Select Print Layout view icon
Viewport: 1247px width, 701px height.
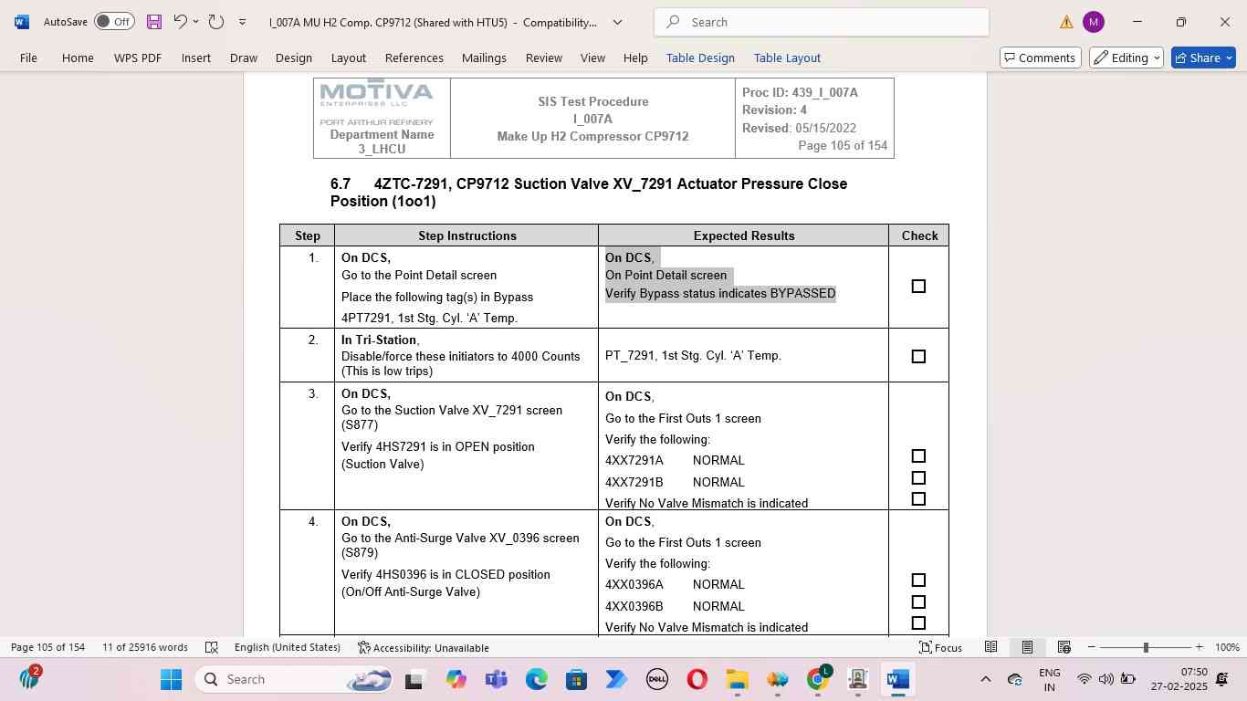1027,647
